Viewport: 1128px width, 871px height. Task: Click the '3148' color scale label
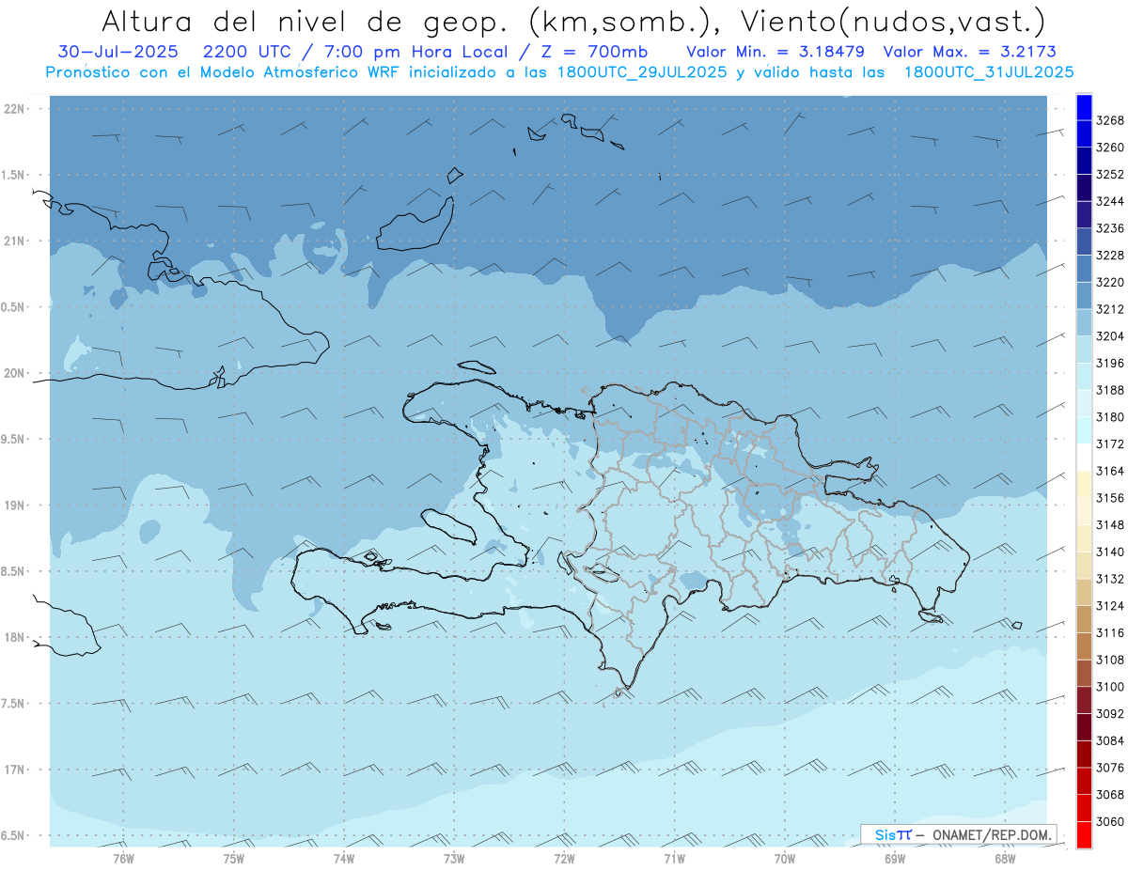coord(1110,525)
